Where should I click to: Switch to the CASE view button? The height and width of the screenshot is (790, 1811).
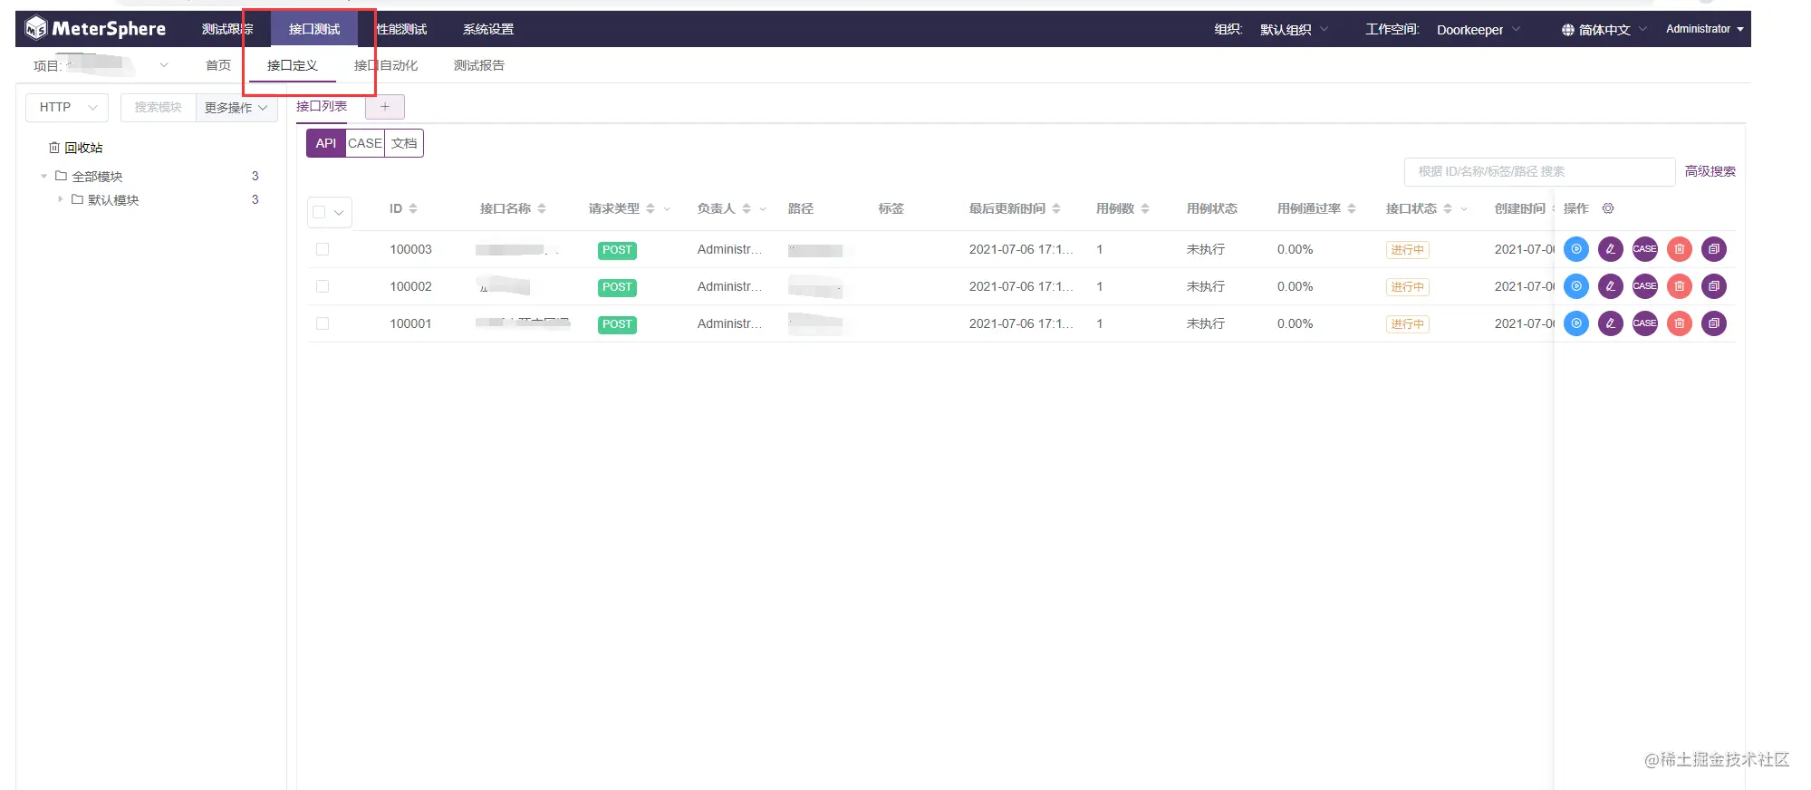click(x=365, y=143)
